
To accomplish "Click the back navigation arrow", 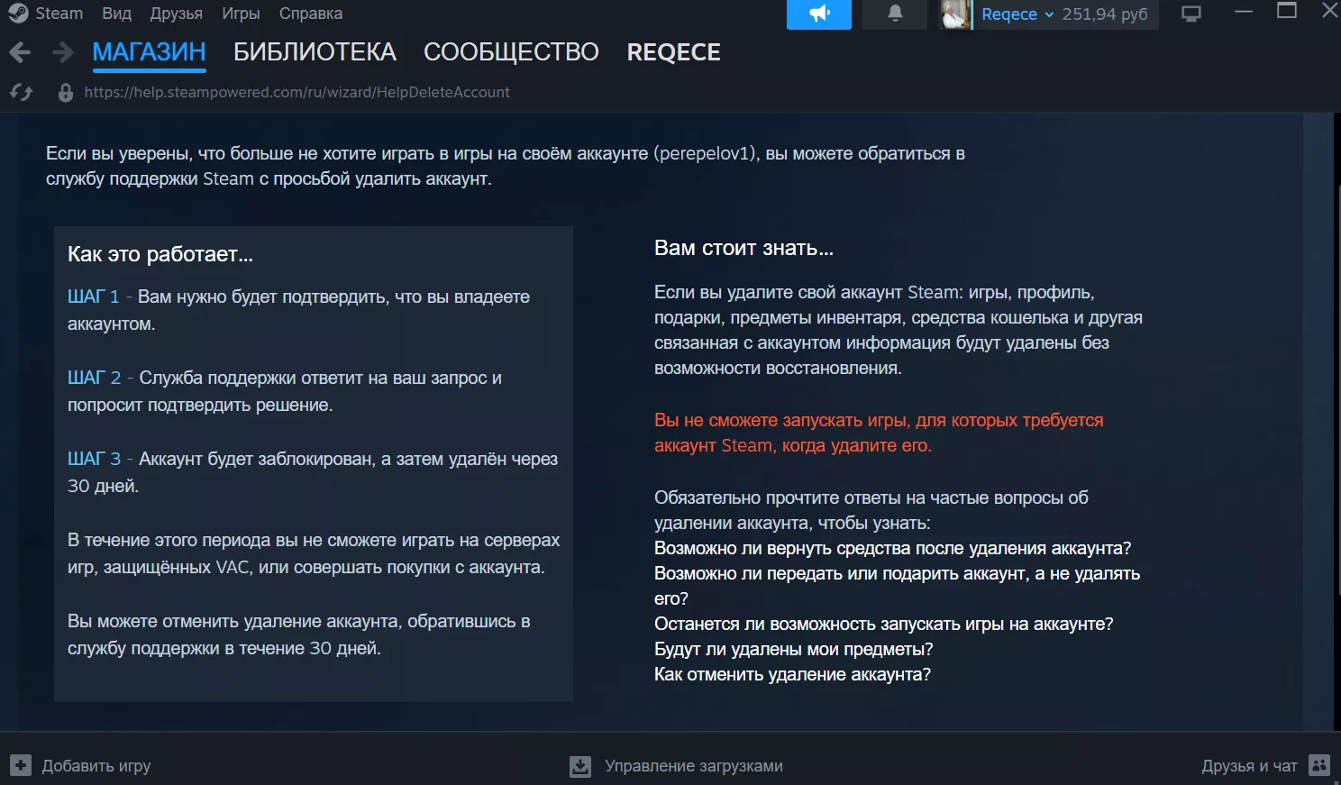I will tap(19, 51).
